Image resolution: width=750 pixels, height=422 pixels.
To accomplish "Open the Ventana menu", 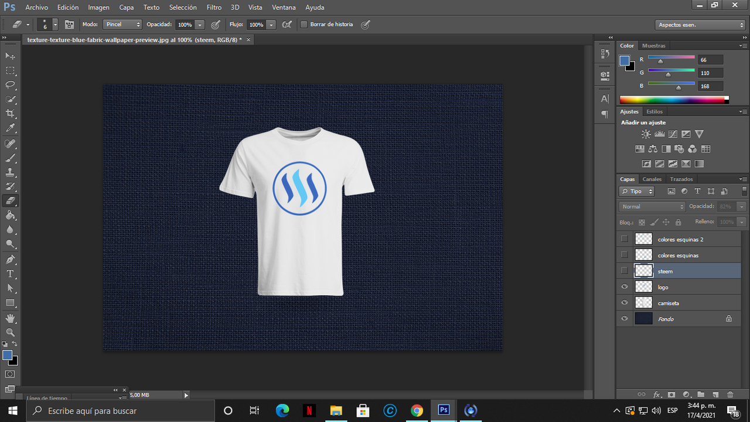I will point(284,8).
